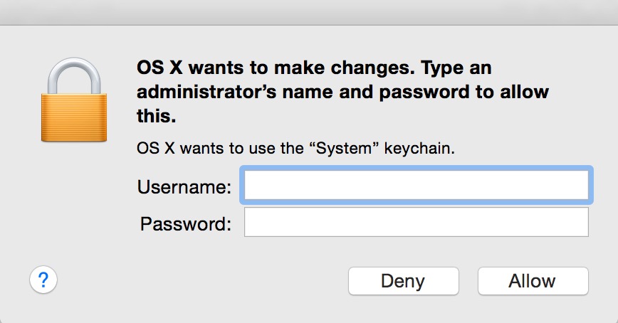Click inside the Password field

(417, 222)
